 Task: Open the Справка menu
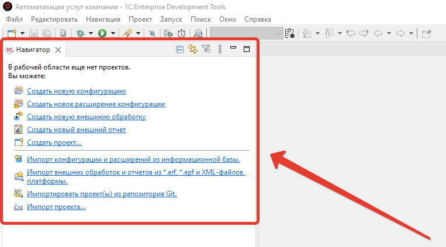[x=258, y=19]
